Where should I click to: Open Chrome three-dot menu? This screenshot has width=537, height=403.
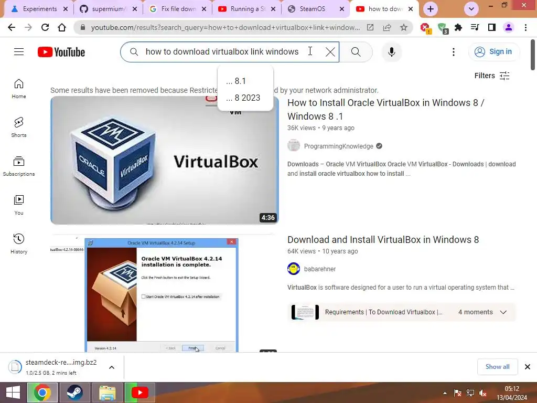pos(525,27)
